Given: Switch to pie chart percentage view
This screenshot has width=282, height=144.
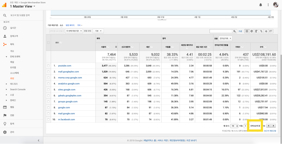Looking at the screenshot, I should coord(251,31).
